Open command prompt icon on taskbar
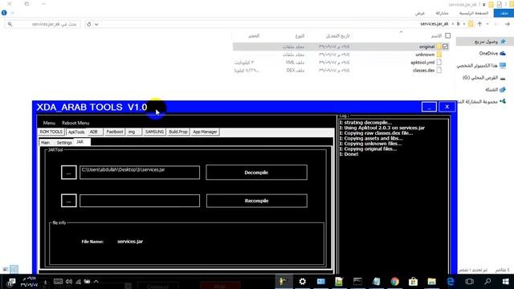514x289 pixels. pos(357,282)
